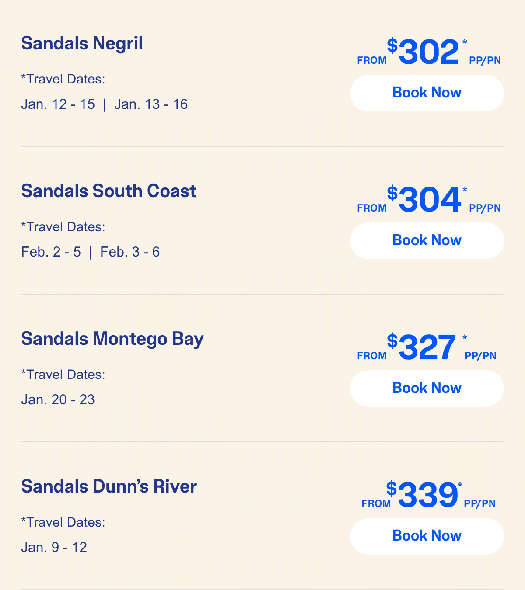Click the PP/PN label beside $339

click(x=479, y=503)
